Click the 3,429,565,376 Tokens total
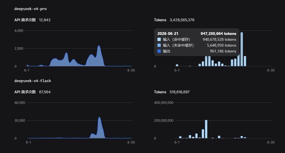 click(x=182, y=20)
